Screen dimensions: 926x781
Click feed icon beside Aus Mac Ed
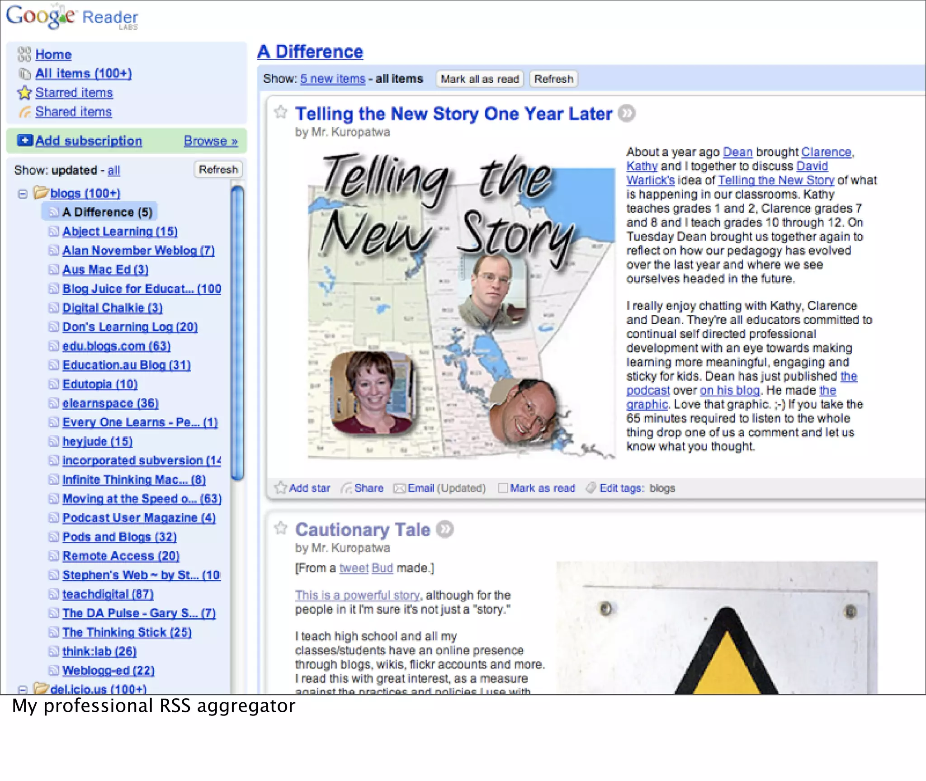point(53,270)
